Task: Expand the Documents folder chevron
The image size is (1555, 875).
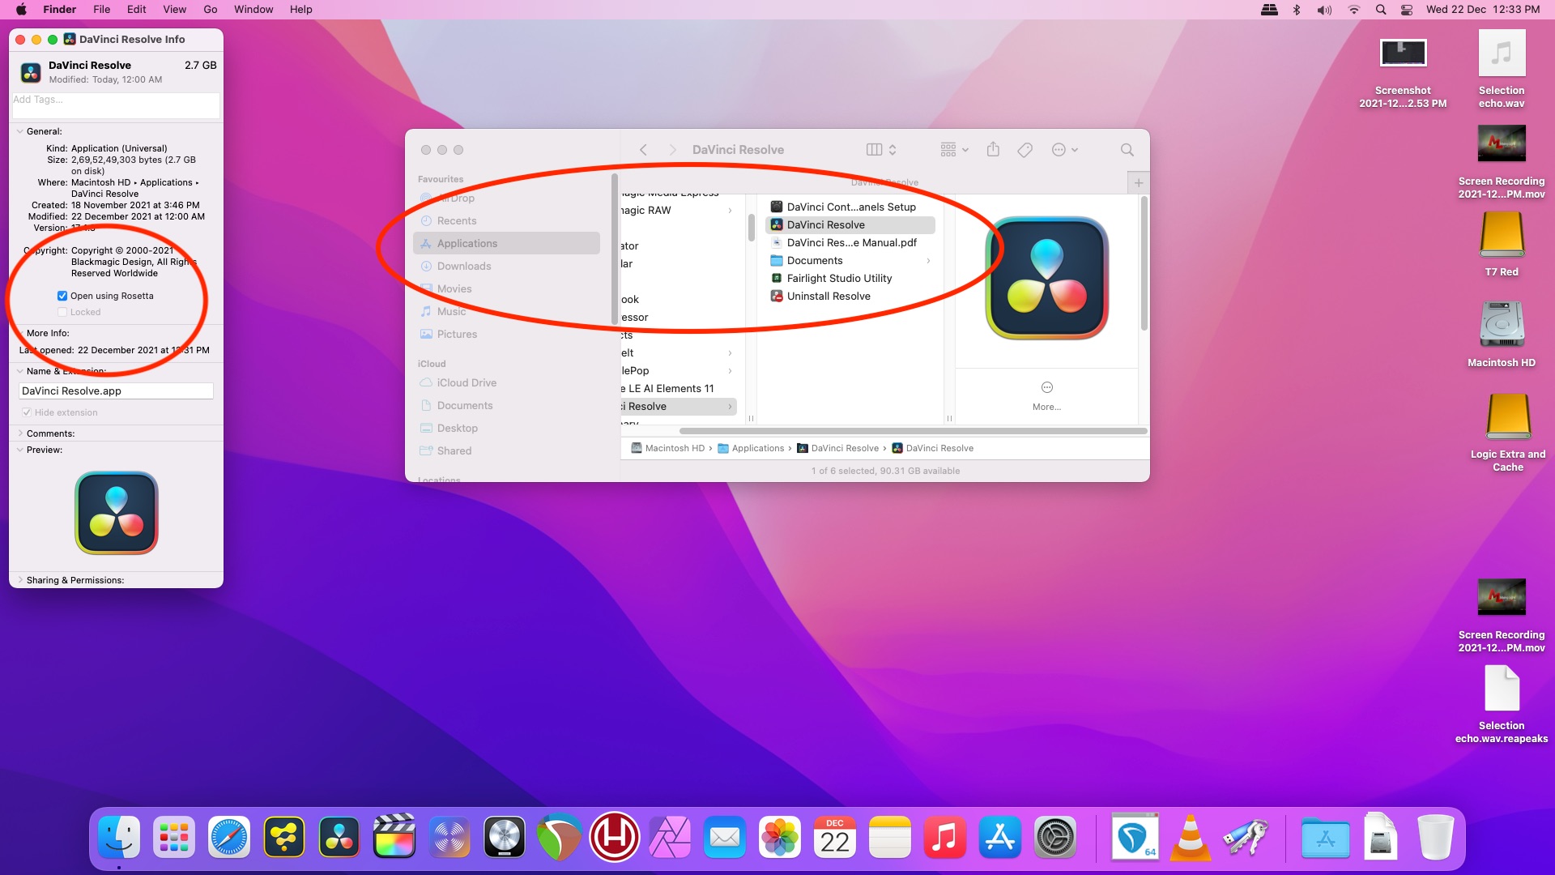Action: [928, 261]
